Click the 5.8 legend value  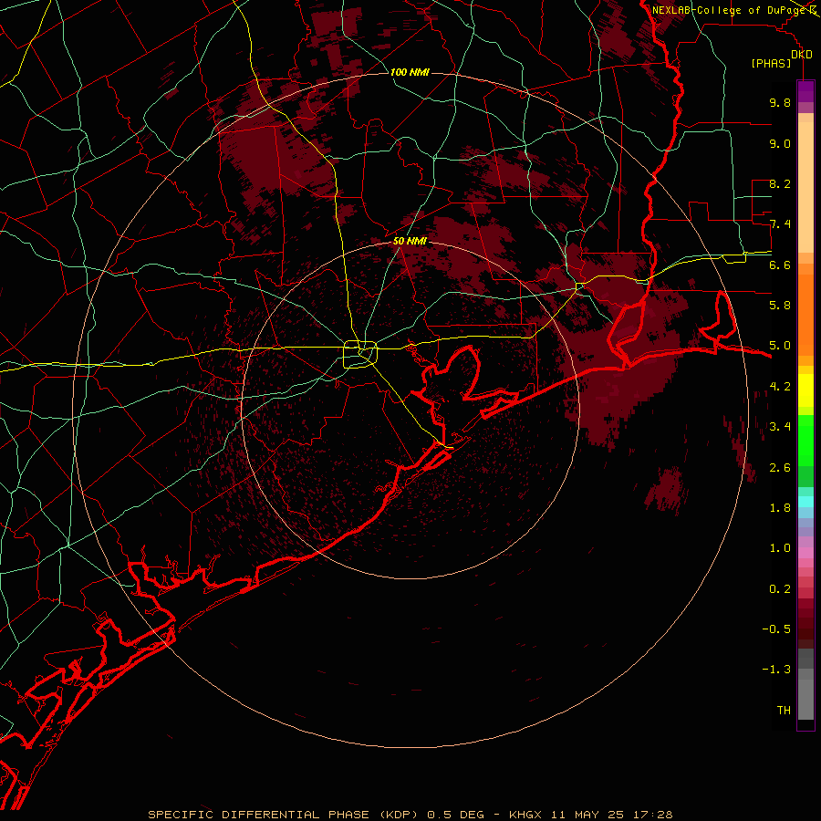pos(780,306)
